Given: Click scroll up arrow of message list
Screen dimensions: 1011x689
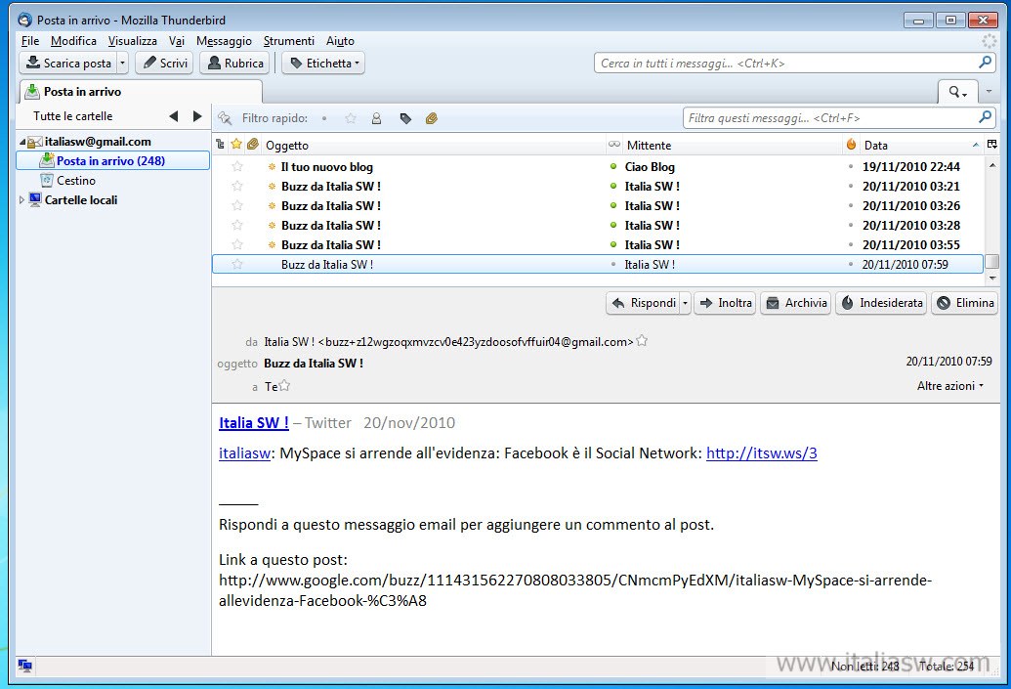Looking at the screenshot, I should point(992,166).
